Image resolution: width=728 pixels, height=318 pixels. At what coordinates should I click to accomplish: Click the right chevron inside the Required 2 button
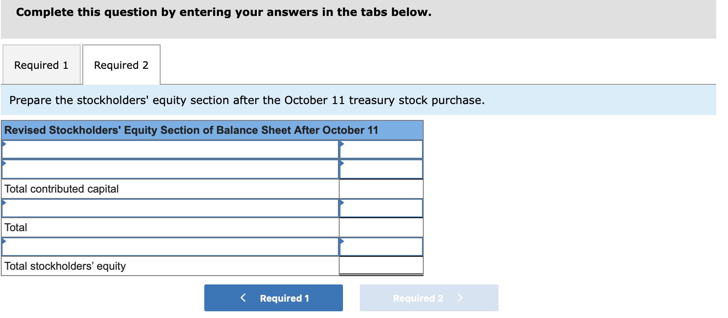460,298
